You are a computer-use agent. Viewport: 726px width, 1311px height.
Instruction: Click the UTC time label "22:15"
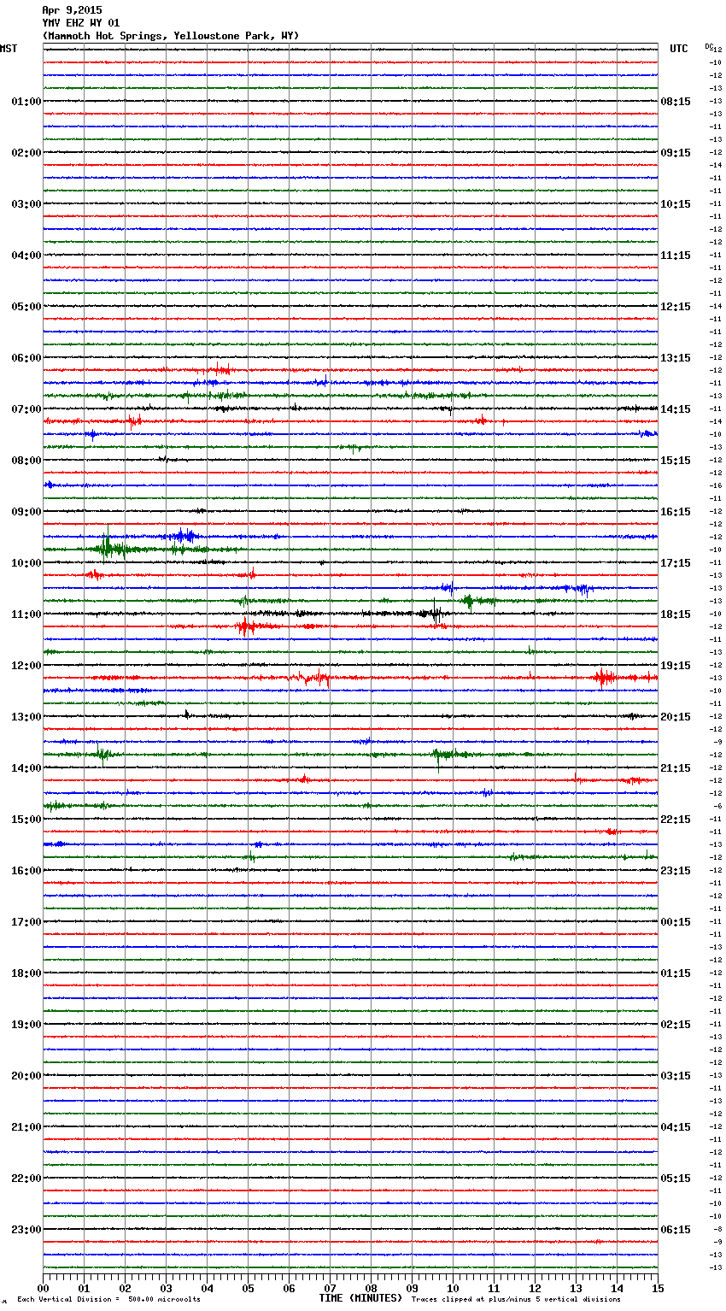pyautogui.click(x=676, y=820)
